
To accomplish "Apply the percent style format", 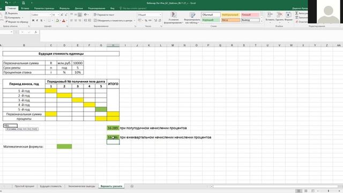I will 146,20.
